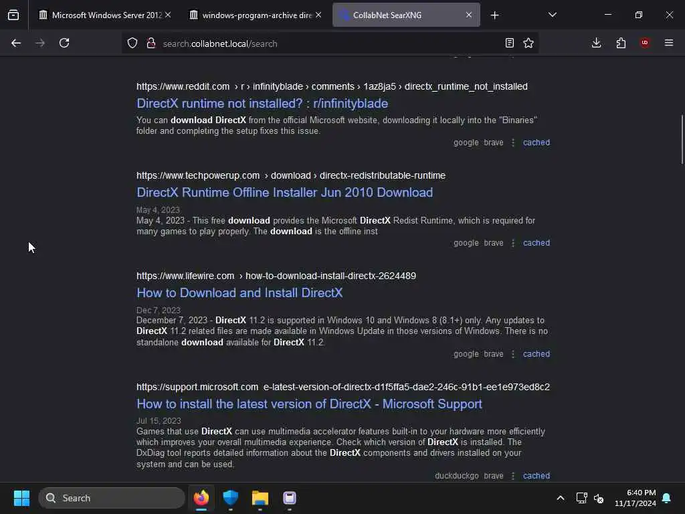
Task: Select the CollabNet SearXNG tab
Action: click(406, 15)
